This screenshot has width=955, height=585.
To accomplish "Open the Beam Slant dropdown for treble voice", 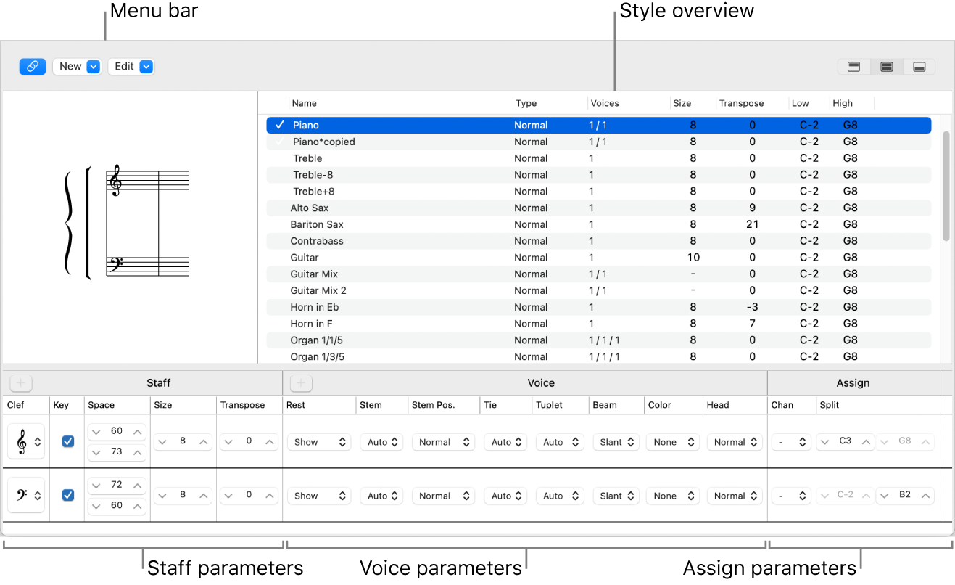I will (x=616, y=442).
